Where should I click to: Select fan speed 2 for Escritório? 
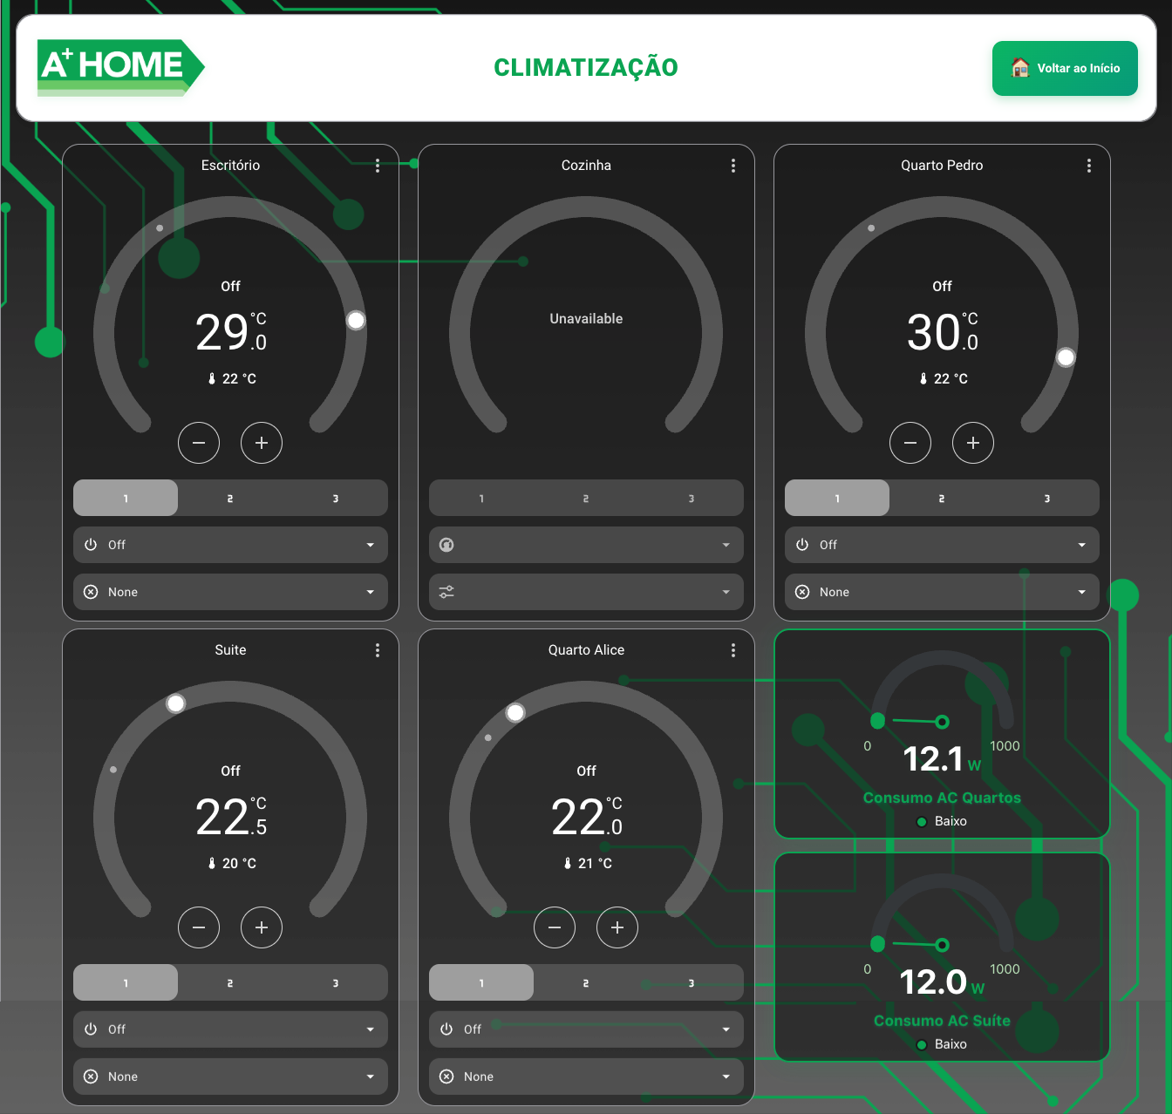230,499
